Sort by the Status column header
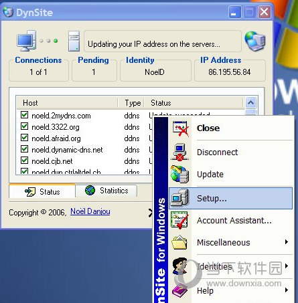The width and height of the screenshot is (298, 303). [194, 103]
